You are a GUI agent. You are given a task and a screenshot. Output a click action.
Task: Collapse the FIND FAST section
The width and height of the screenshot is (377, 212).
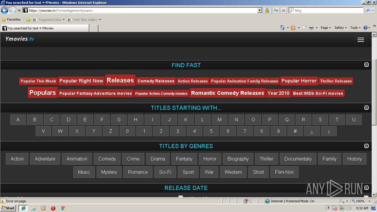[366, 65]
